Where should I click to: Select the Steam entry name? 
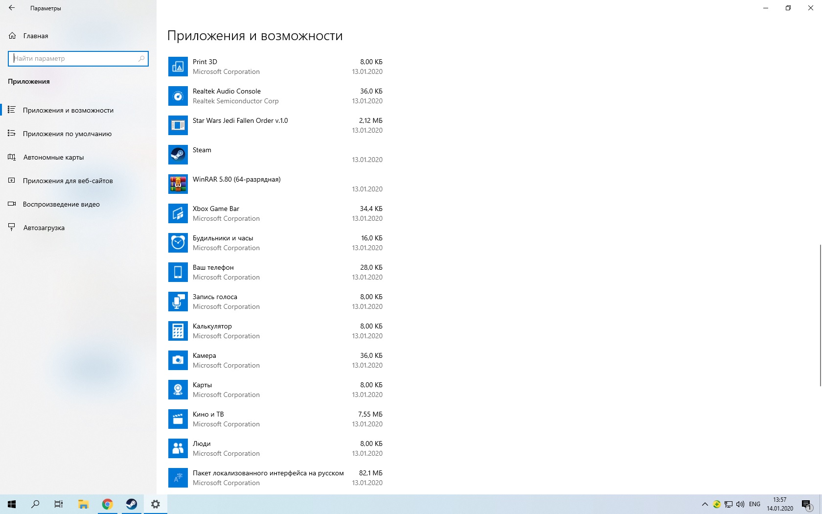[x=202, y=150]
